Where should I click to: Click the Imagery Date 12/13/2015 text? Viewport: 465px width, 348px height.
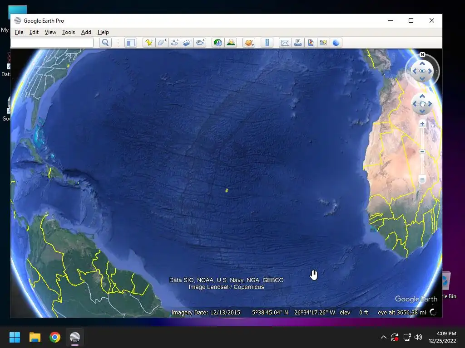point(206,313)
